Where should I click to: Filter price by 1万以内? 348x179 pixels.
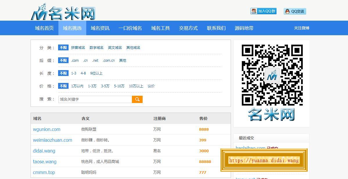pos(77,86)
